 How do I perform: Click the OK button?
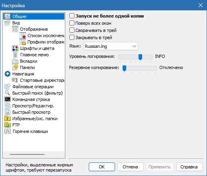(102, 167)
